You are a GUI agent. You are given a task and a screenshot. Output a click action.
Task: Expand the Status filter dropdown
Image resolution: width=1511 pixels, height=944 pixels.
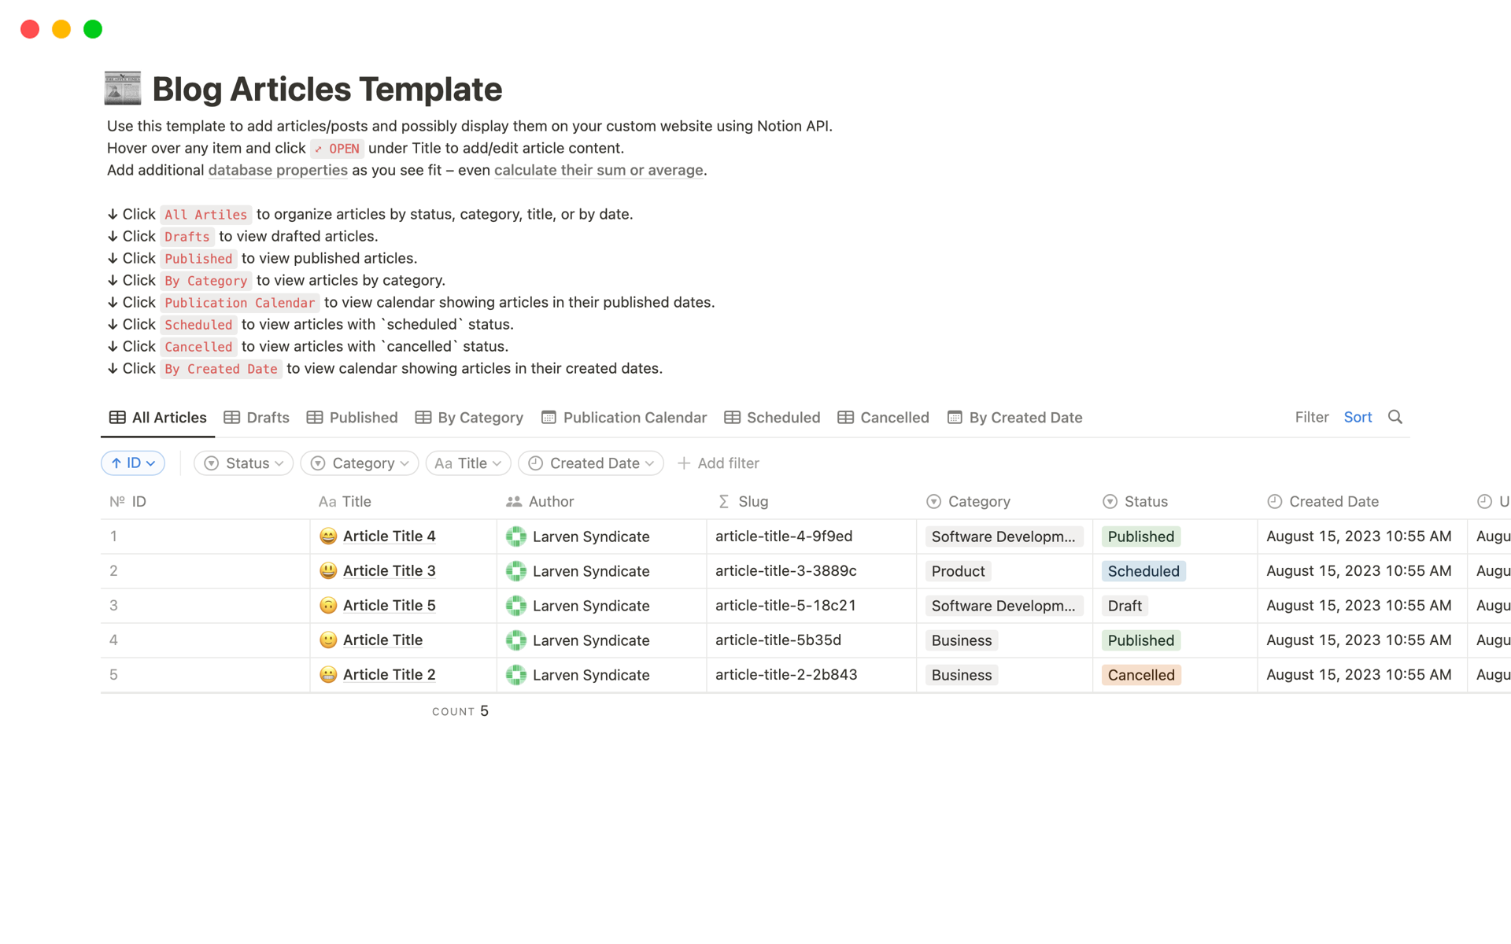tap(243, 463)
